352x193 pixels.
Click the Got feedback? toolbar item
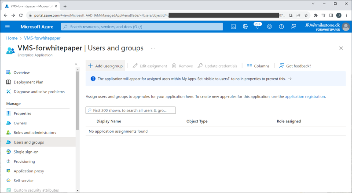click(x=295, y=66)
